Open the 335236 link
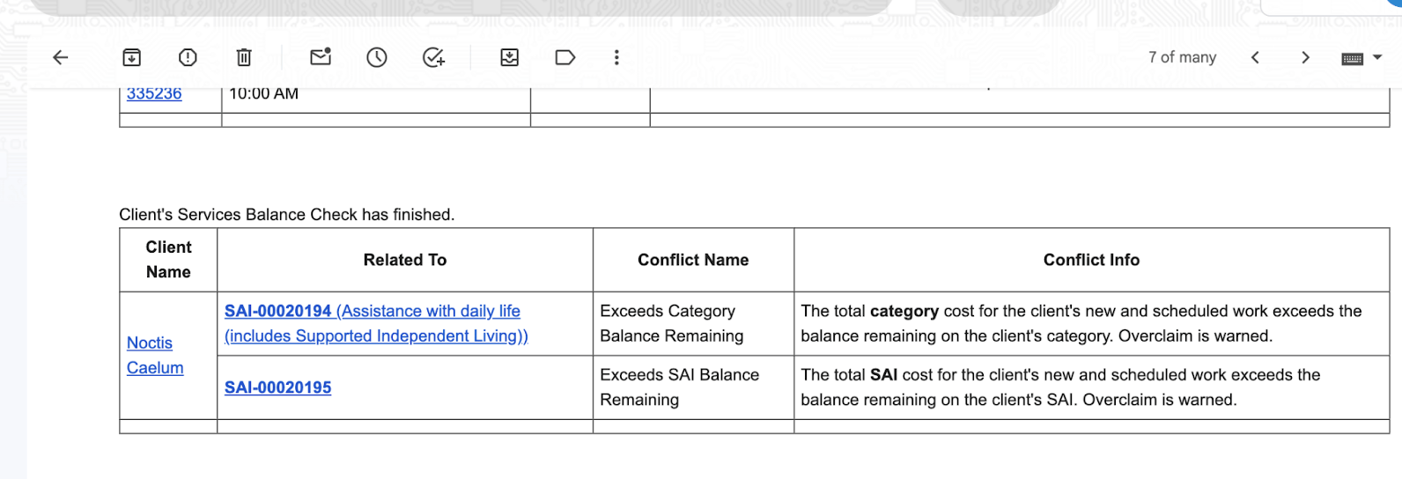1402x479 pixels. click(154, 93)
